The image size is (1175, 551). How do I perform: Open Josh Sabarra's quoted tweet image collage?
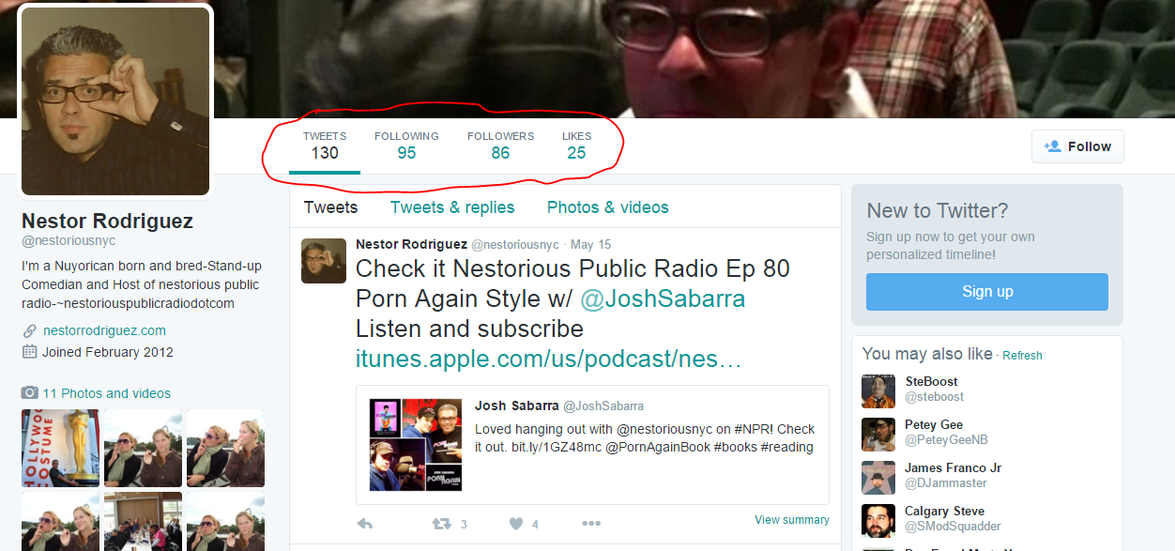pos(416,445)
